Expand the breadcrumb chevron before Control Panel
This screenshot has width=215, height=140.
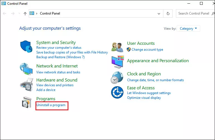coord(37,13)
